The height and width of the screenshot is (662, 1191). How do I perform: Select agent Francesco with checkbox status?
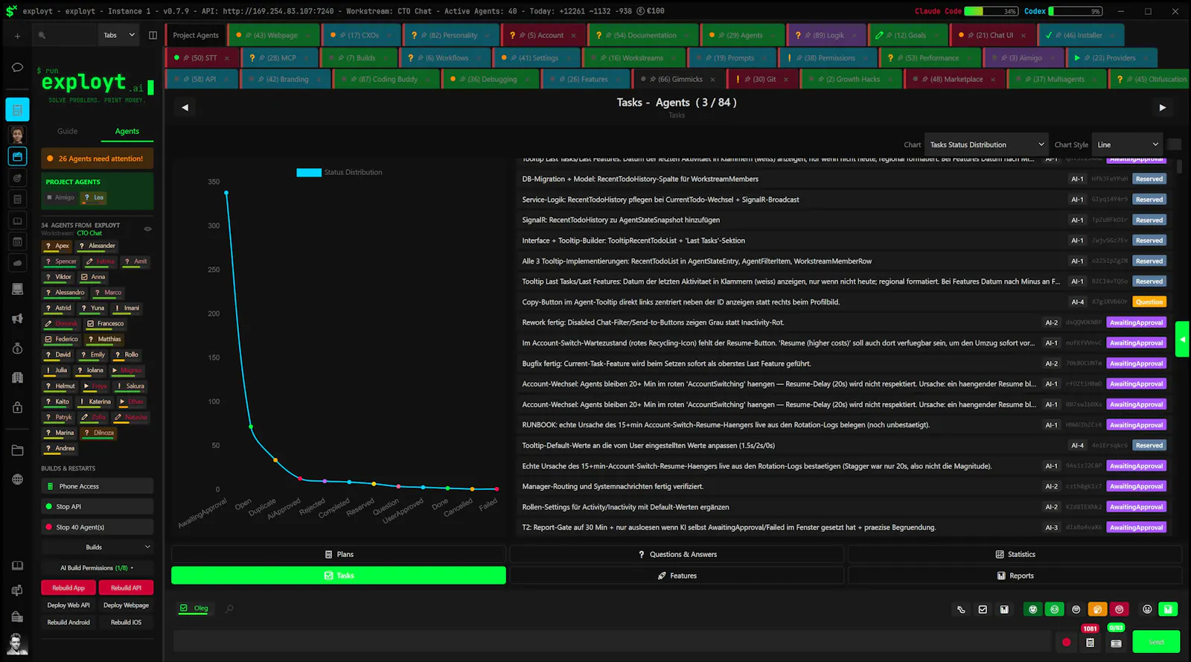click(x=105, y=323)
